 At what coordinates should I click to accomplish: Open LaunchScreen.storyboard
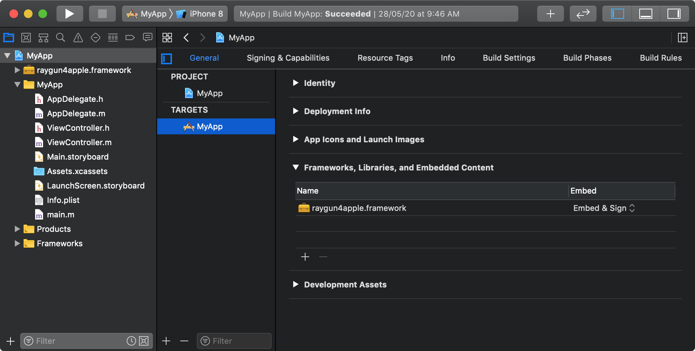pos(89,186)
